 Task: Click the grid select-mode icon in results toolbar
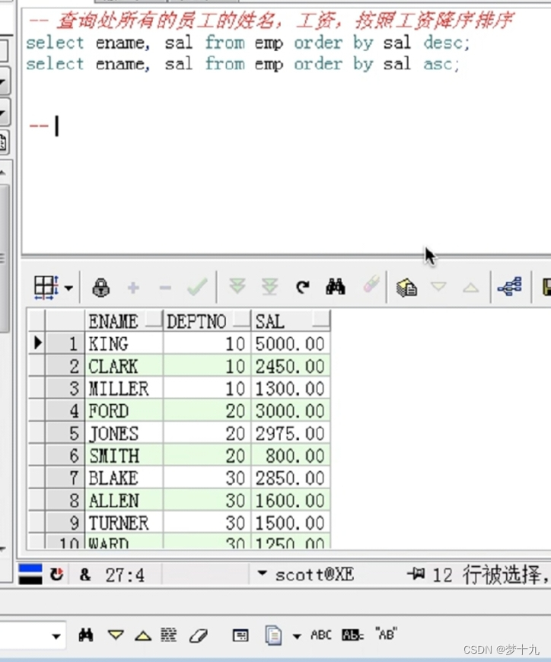(46, 288)
